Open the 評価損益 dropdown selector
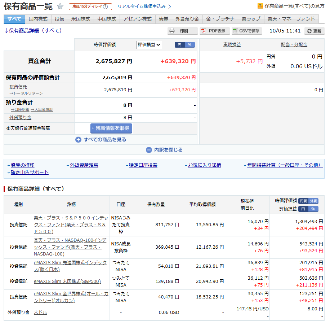Viewport: 330px width, 323px height. pyautogui.click(x=149, y=45)
